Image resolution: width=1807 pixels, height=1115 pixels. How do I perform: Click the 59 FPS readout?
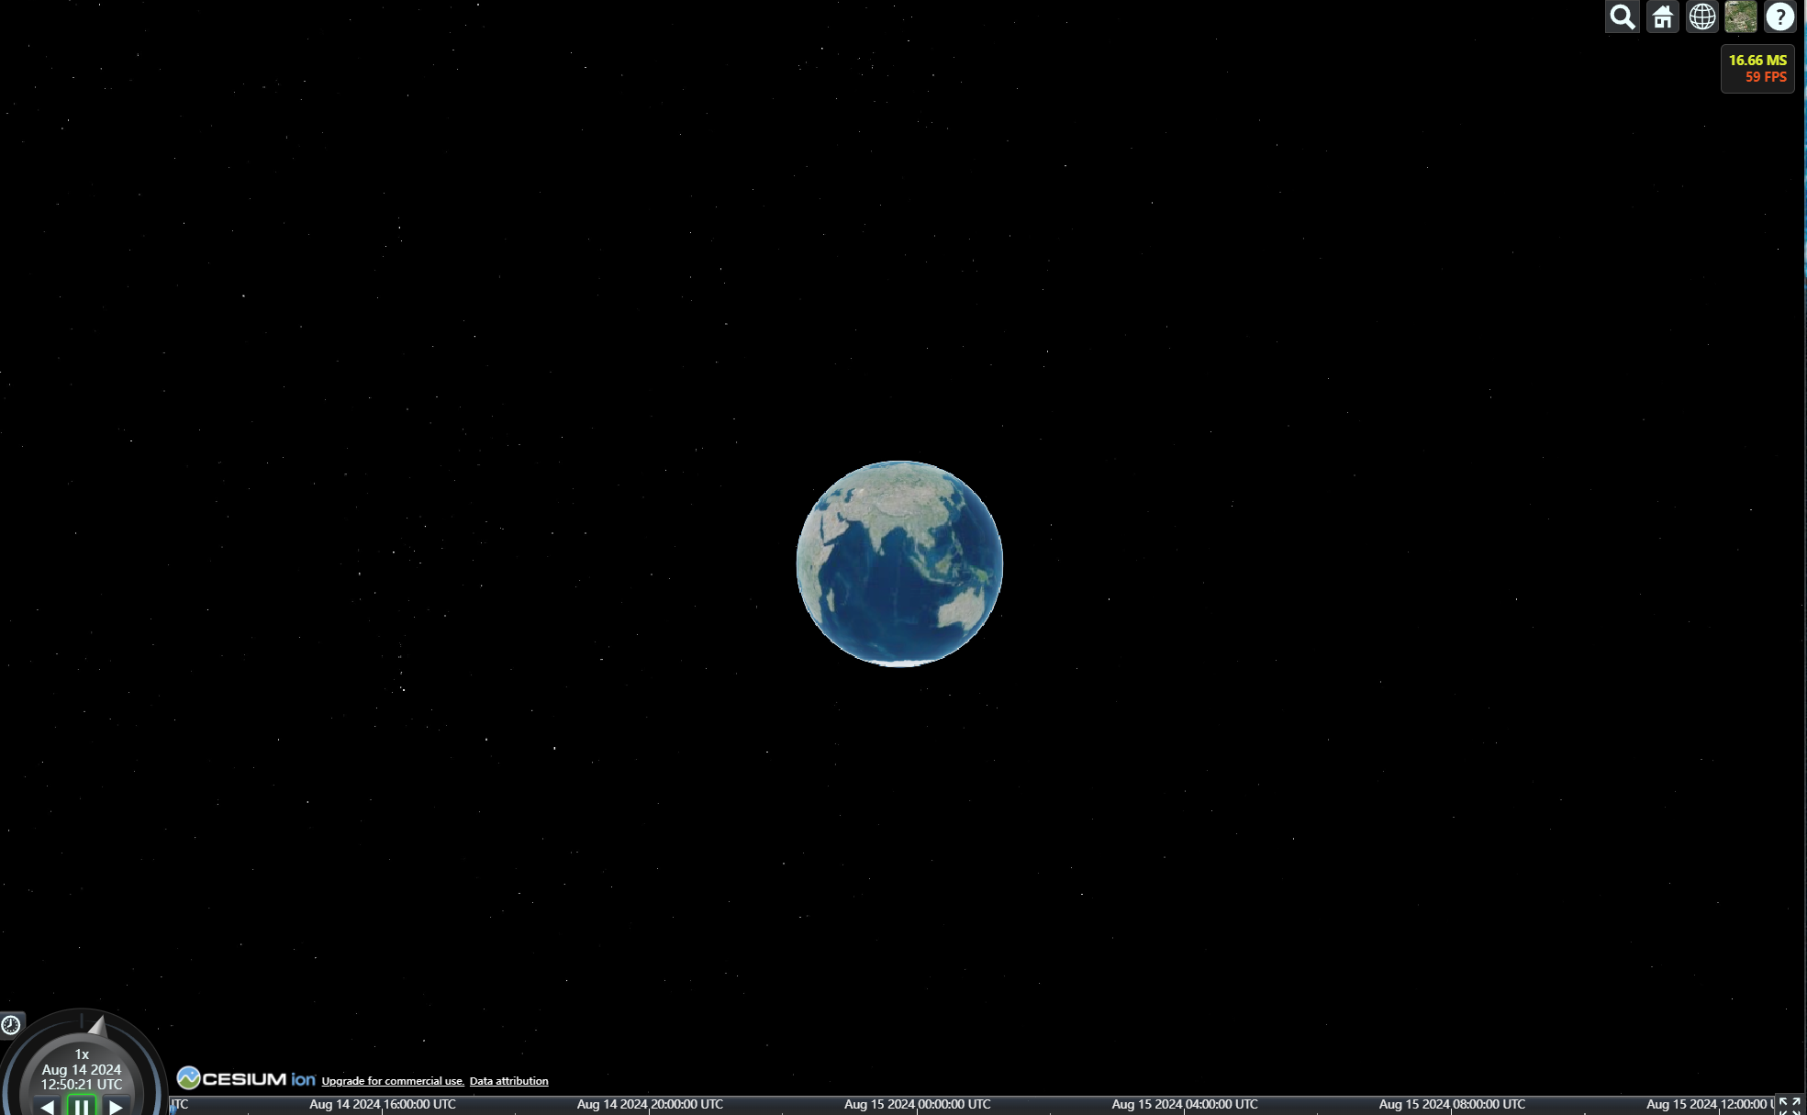1766,77
